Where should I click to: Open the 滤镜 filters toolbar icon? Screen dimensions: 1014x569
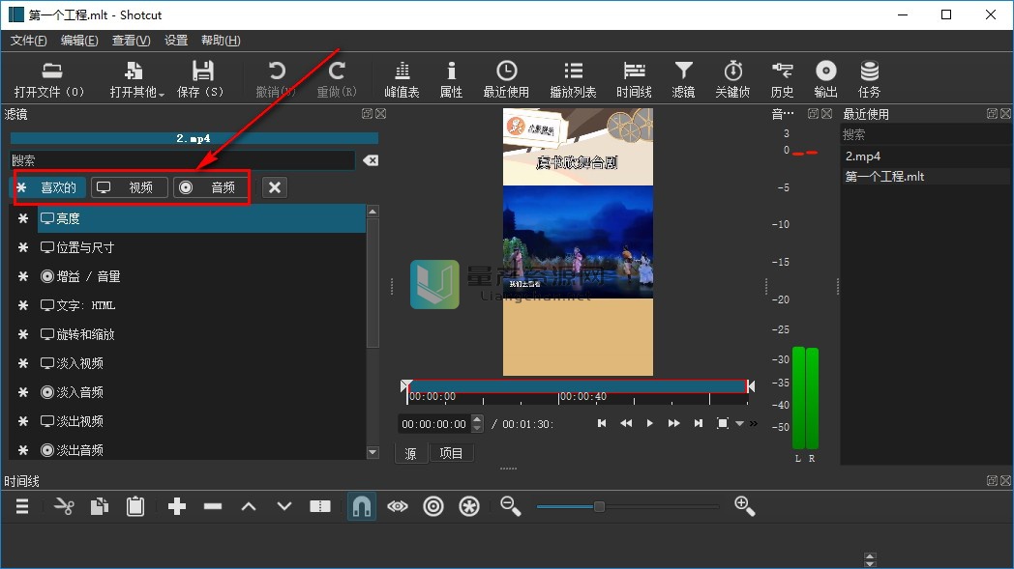pyautogui.click(x=683, y=79)
